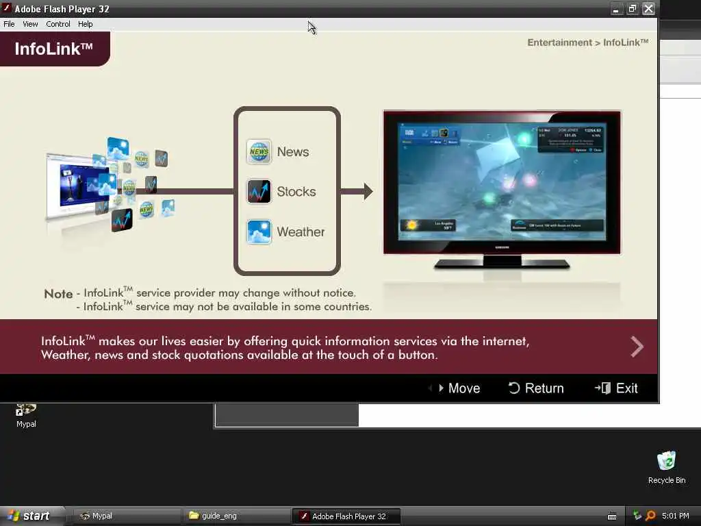
Task: Open the Control menu
Action: (x=58, y=24)
